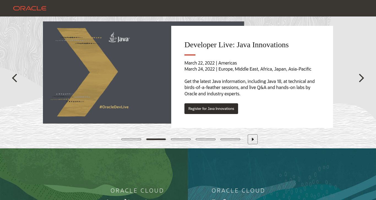Go to previous carousel slide arrow
Viewport: 376px width, 200px height.
15,78
